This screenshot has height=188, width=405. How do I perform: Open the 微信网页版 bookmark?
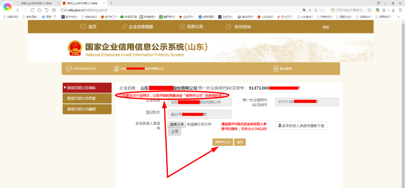129,17
